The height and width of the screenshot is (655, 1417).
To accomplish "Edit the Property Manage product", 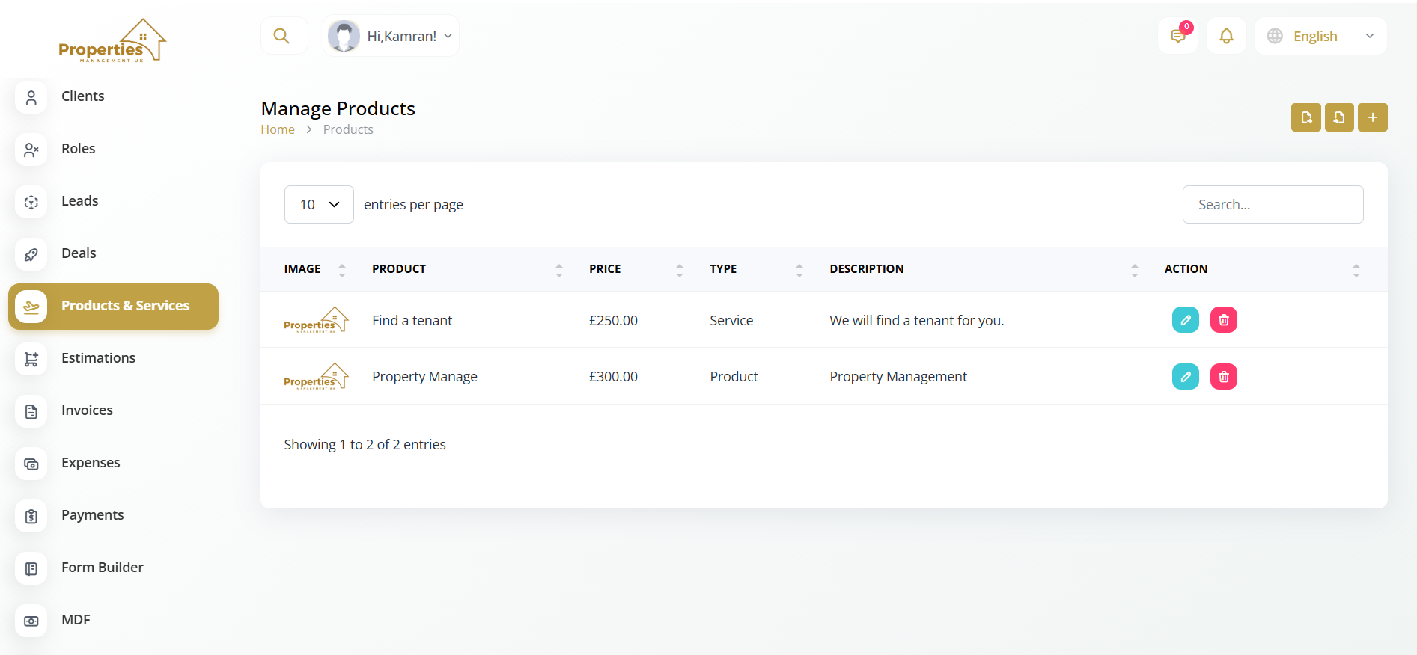I will (x=1185, y=377).
